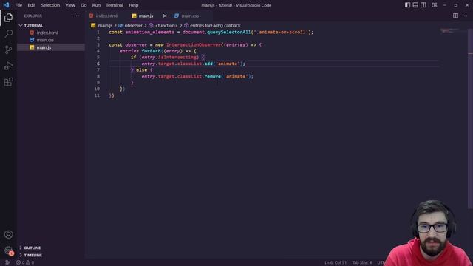Open the Terminal menu
Screen dimensions: 473x266
[115, 5]
